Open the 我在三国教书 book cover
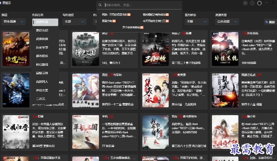The width and height of the screenshot is (277, 161). 156,132
